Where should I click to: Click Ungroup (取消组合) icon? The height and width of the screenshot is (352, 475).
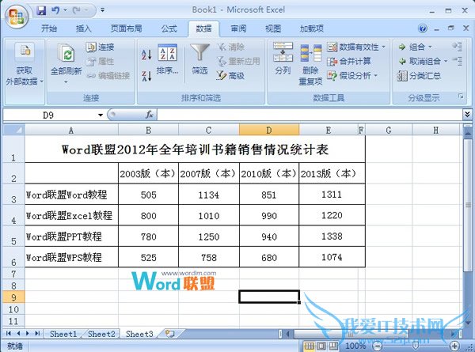[x=402, y=62]
